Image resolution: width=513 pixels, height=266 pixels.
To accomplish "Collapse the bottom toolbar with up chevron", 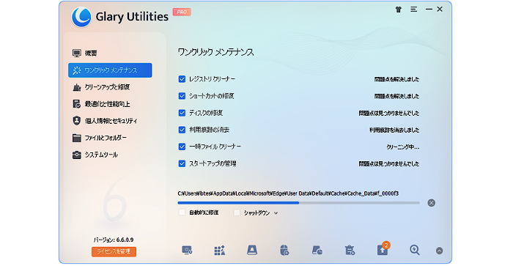I will point(440,251).
